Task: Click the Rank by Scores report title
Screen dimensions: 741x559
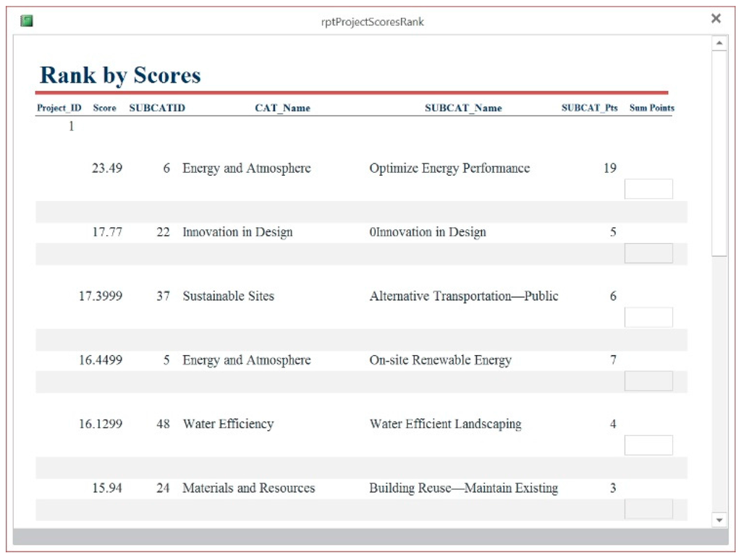Action: [x=120, y=75]
